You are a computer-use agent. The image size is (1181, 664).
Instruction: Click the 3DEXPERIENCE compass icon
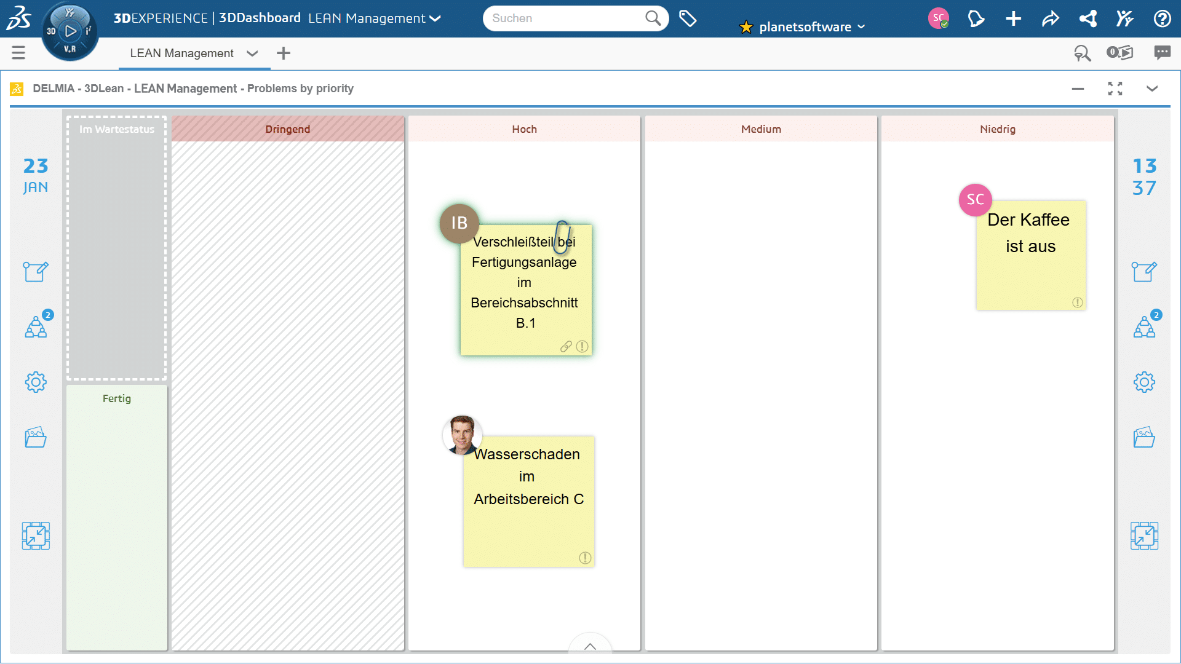point(70,31)
